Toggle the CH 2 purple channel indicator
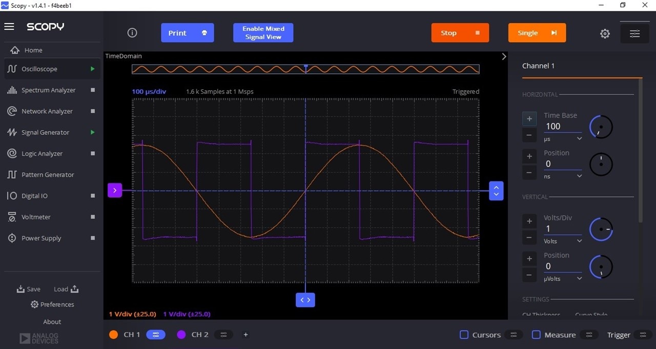Image resolution: width=656 pixels, height=349 pixels. coord(181,335)
